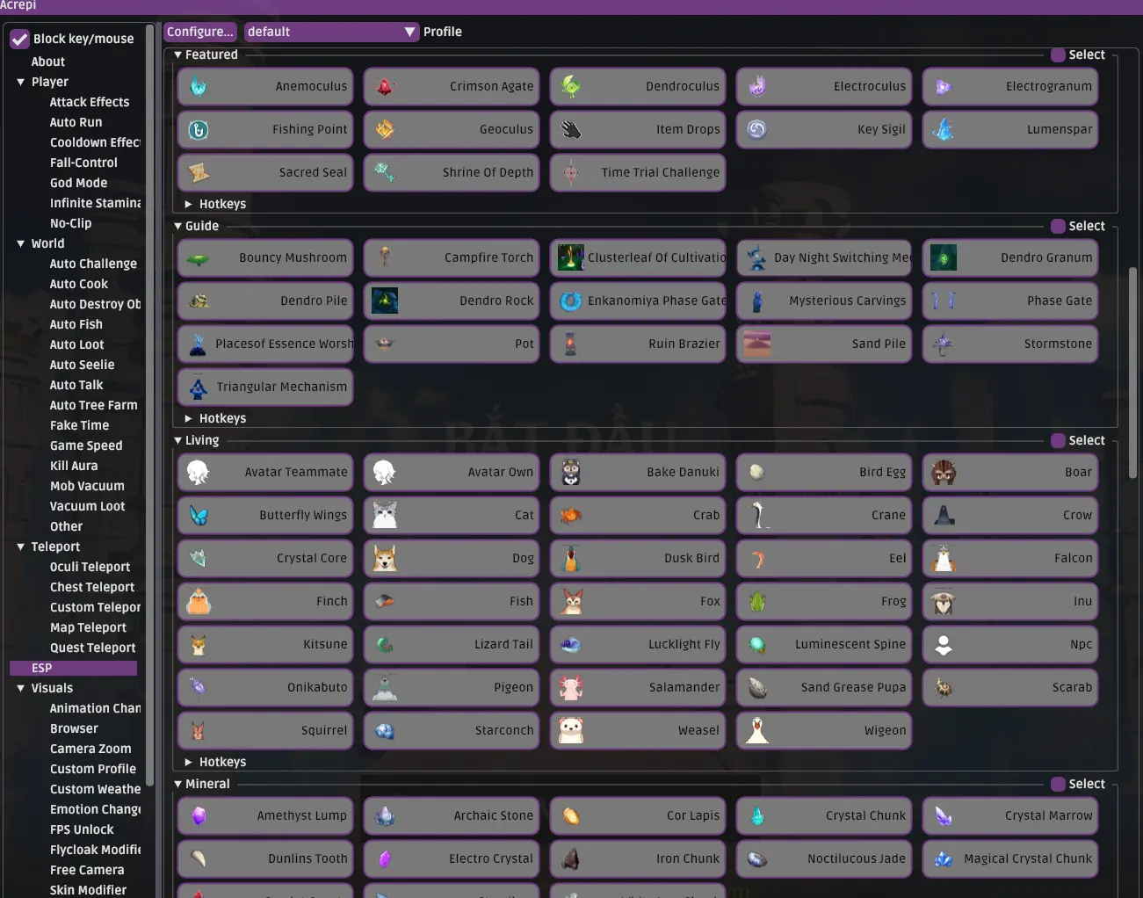1143x898 pixels.
Task: Click the Stormstone button
Action: [1010, 344]
